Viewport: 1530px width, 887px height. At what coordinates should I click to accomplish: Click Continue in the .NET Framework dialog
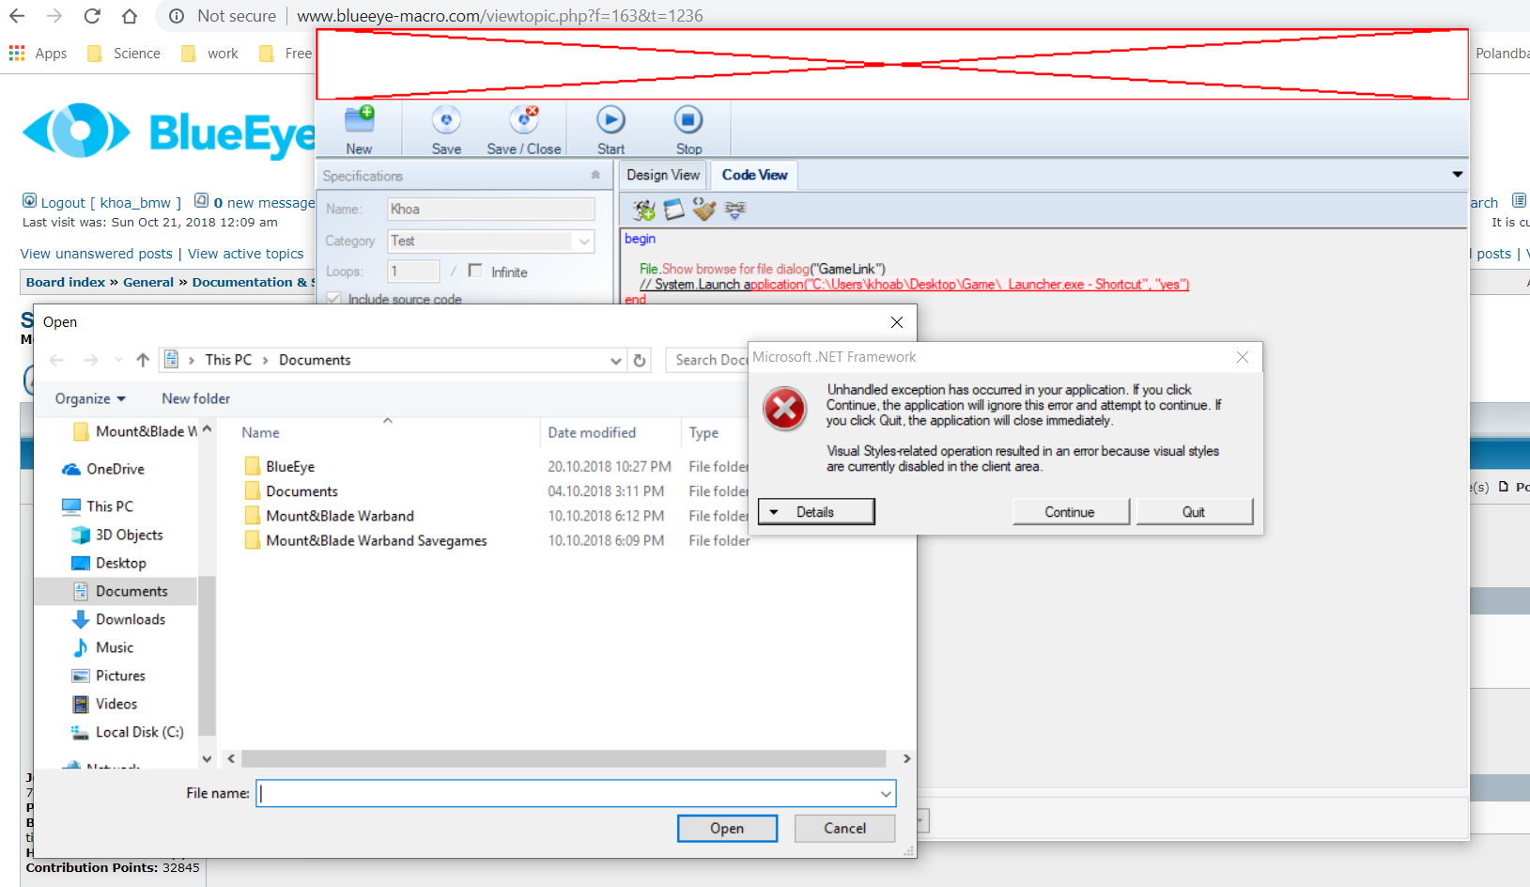[1071, 511]
